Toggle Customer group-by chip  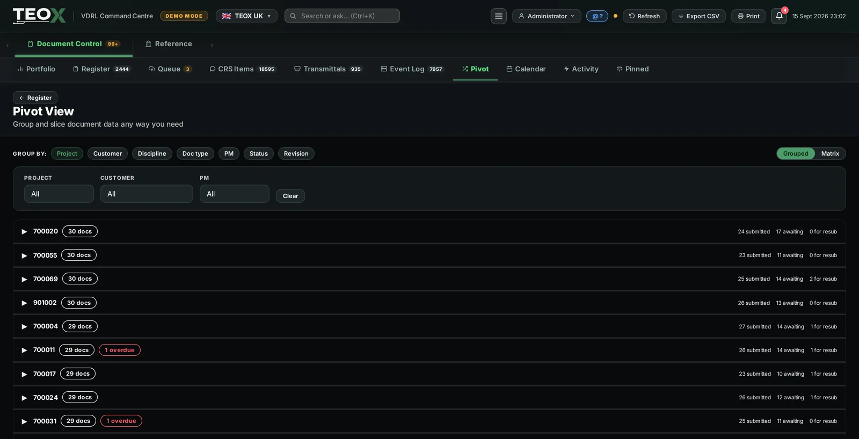(107, 153)
